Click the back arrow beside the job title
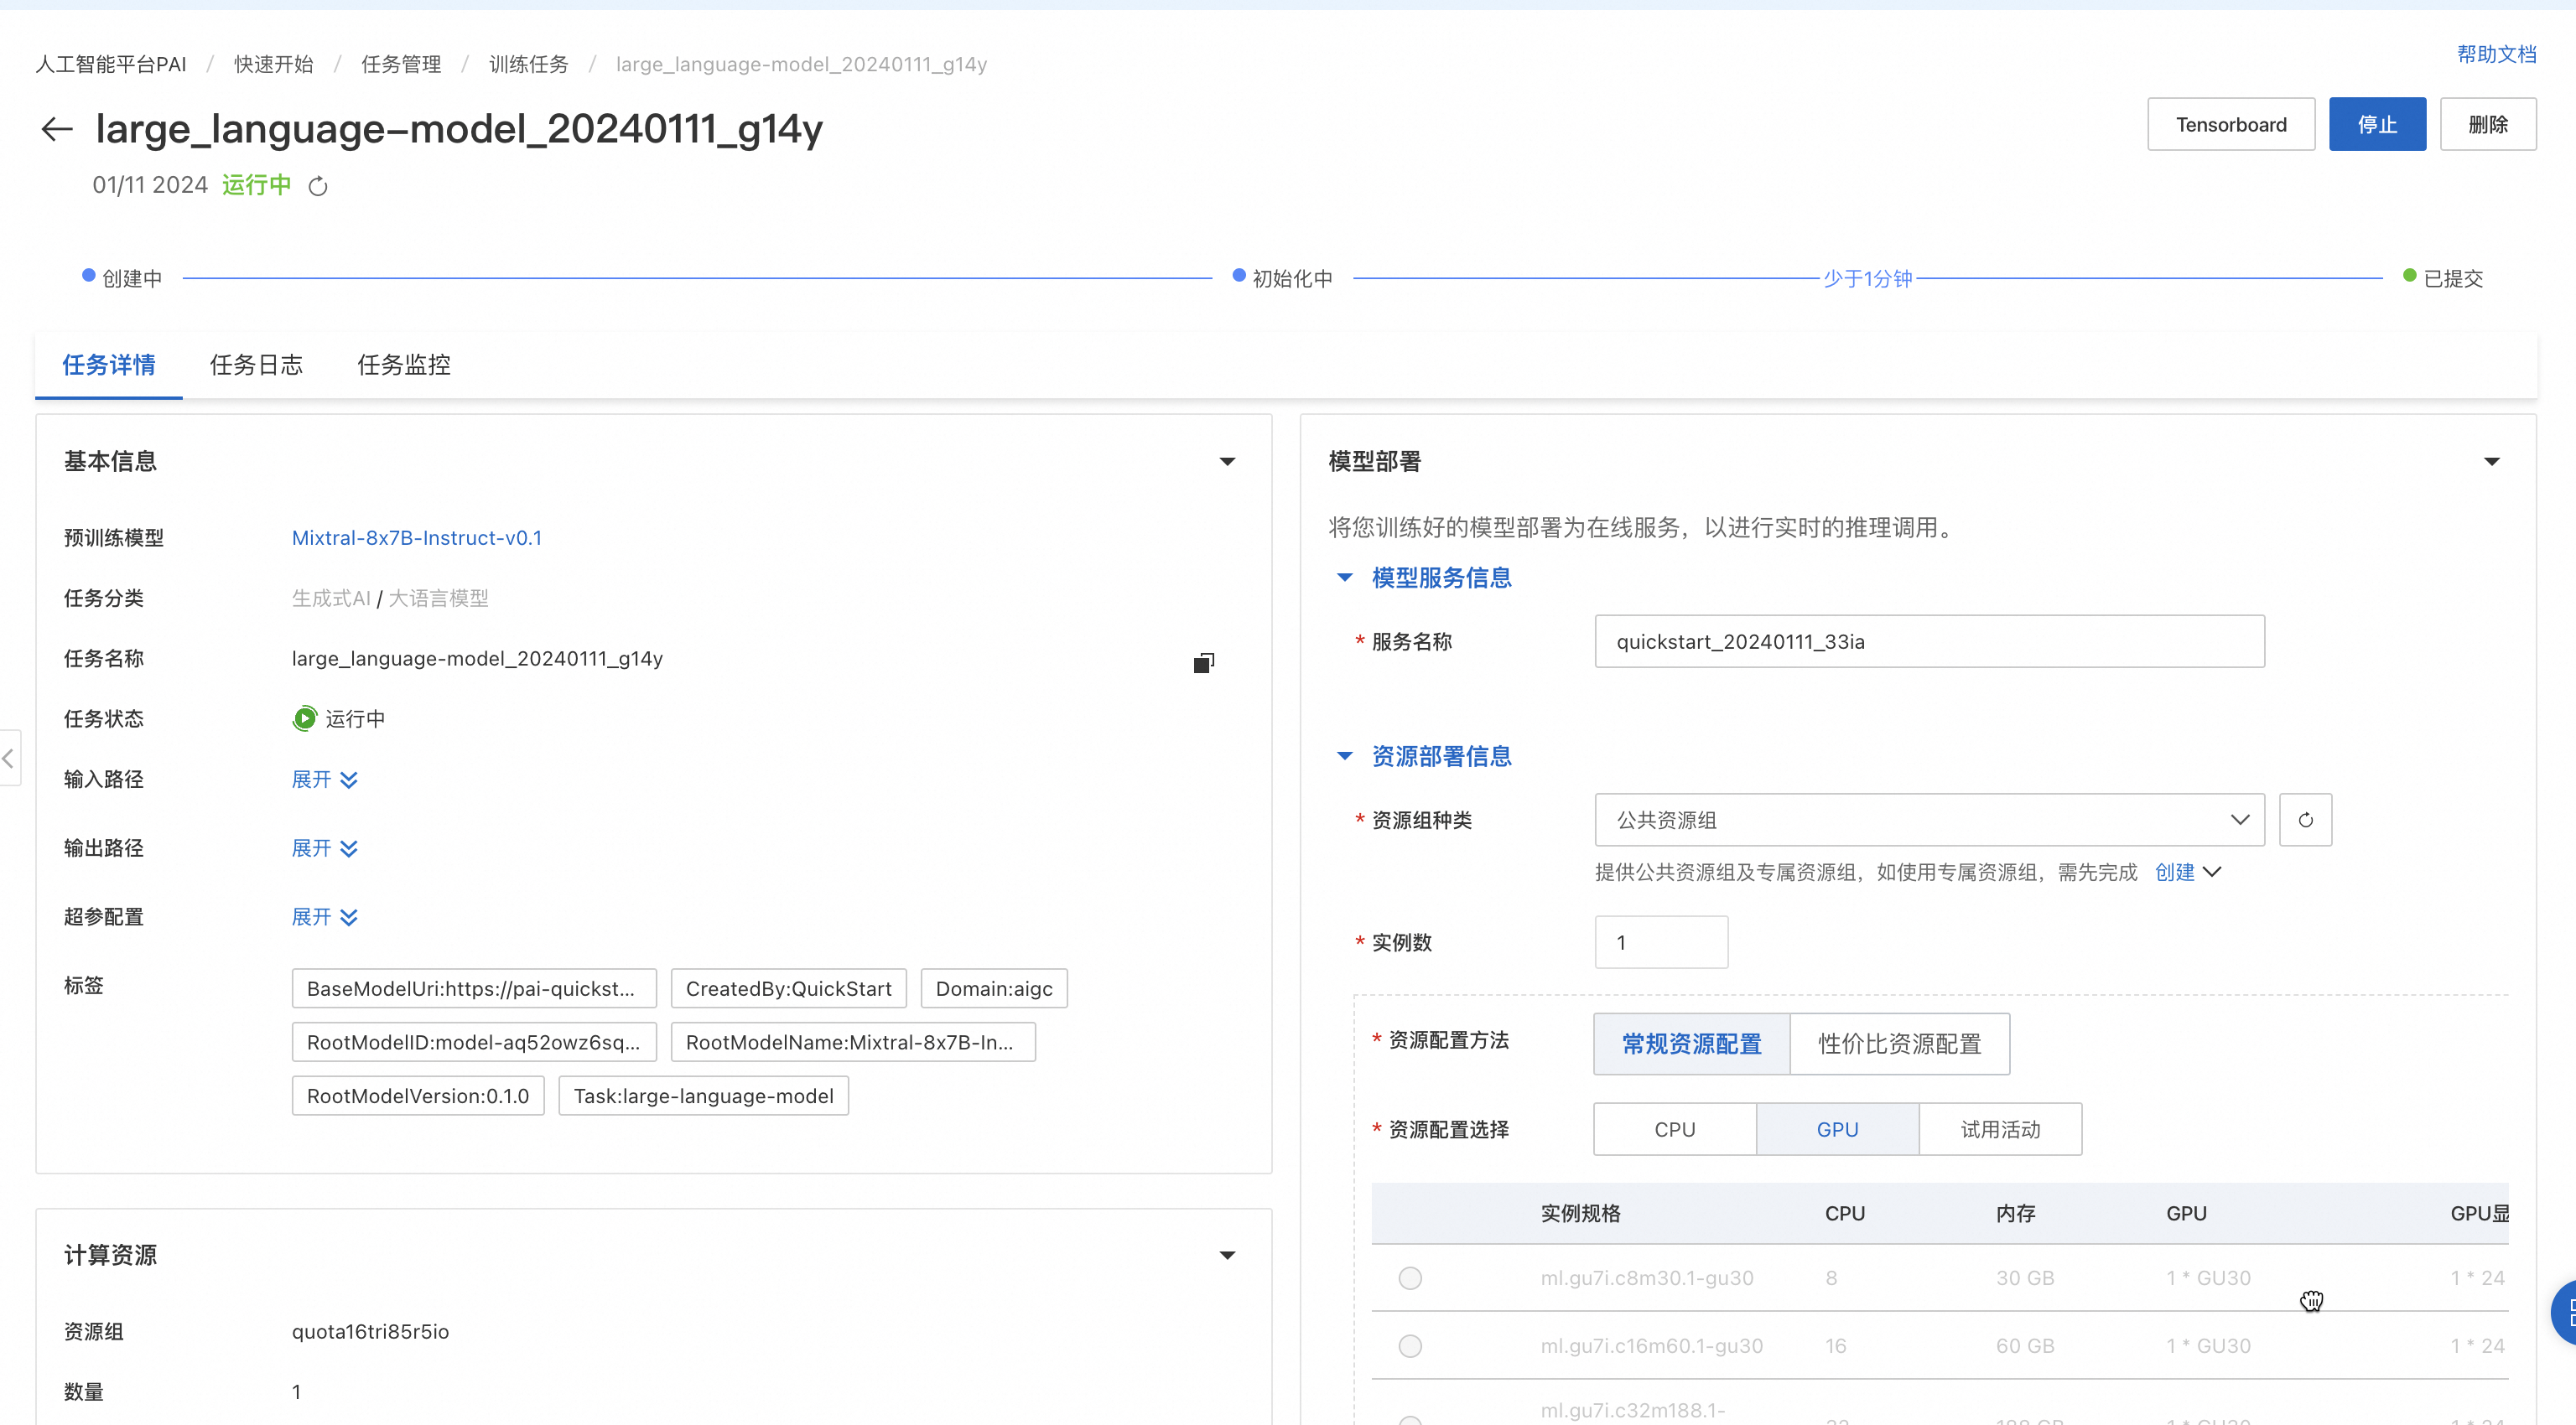Viewport: 2576px width, 1425px height. (x=57, y=129)
